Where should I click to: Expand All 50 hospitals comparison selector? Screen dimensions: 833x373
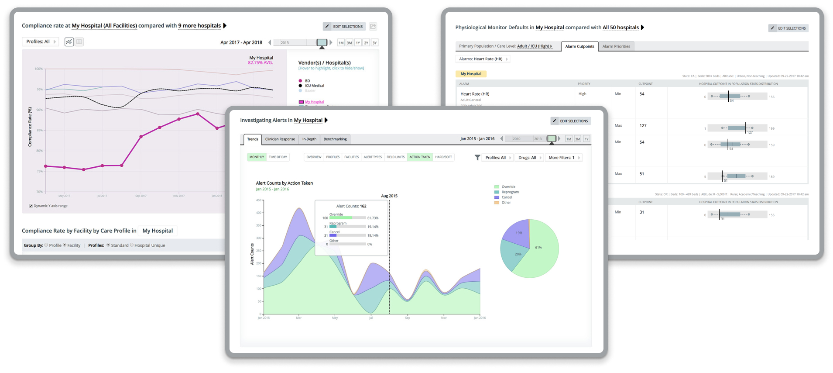(624, 28)
